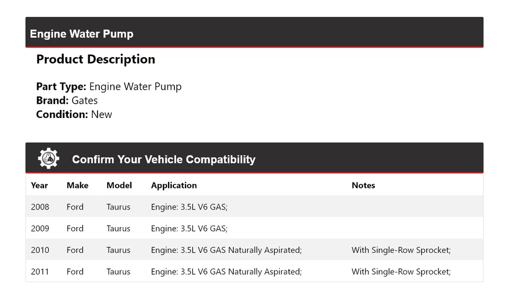Click the gear compatibility icon
Viewport: 509px width, 299px height.
coord(48,158)
